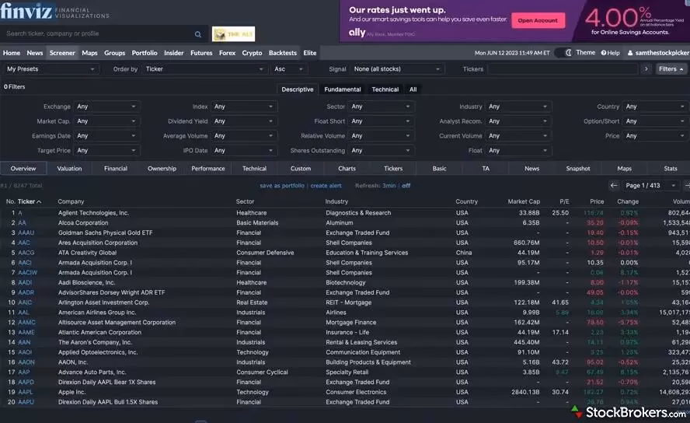This screenshot has width=690, height=423.
Task: Switch to the Charts view tab
Action: [x=347, y=169]
